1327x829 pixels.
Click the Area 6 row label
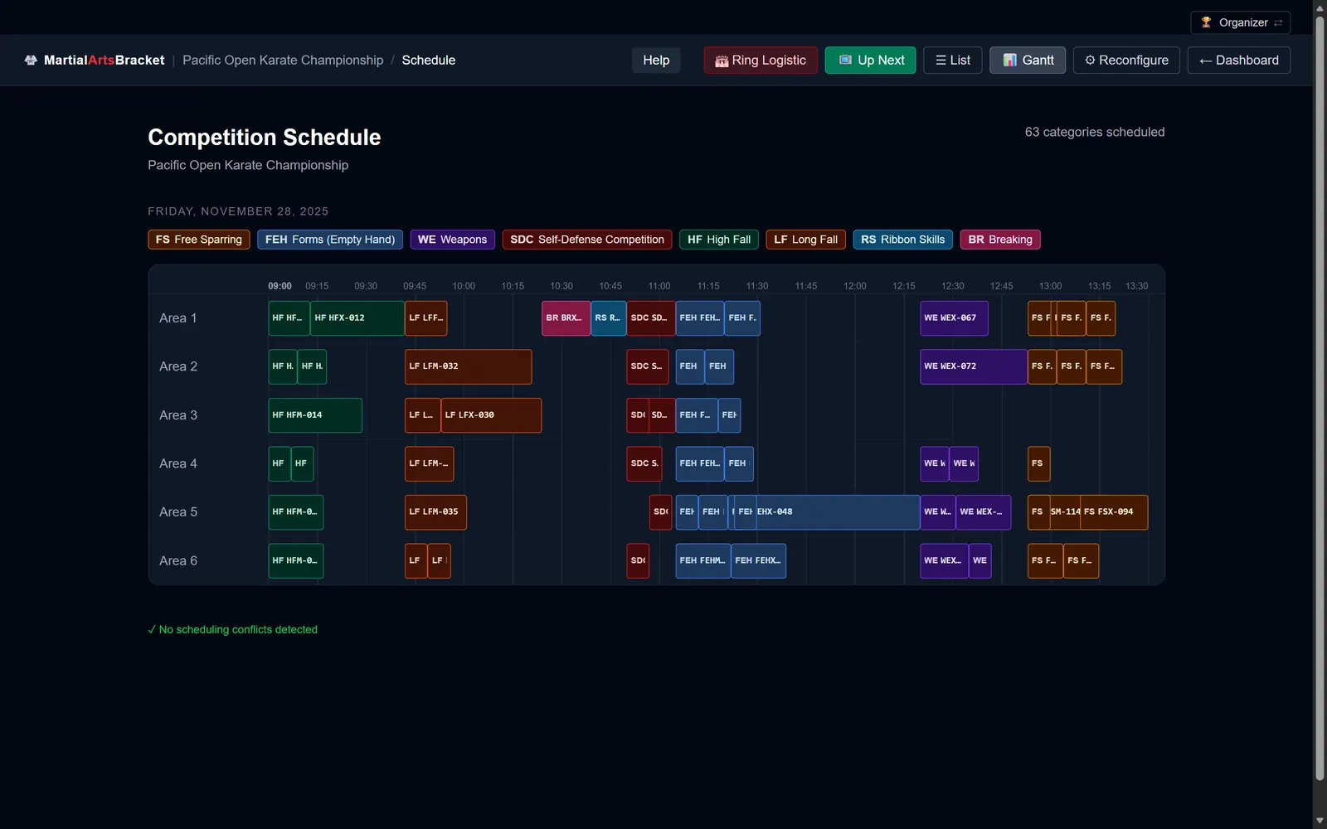coord(178,561)
